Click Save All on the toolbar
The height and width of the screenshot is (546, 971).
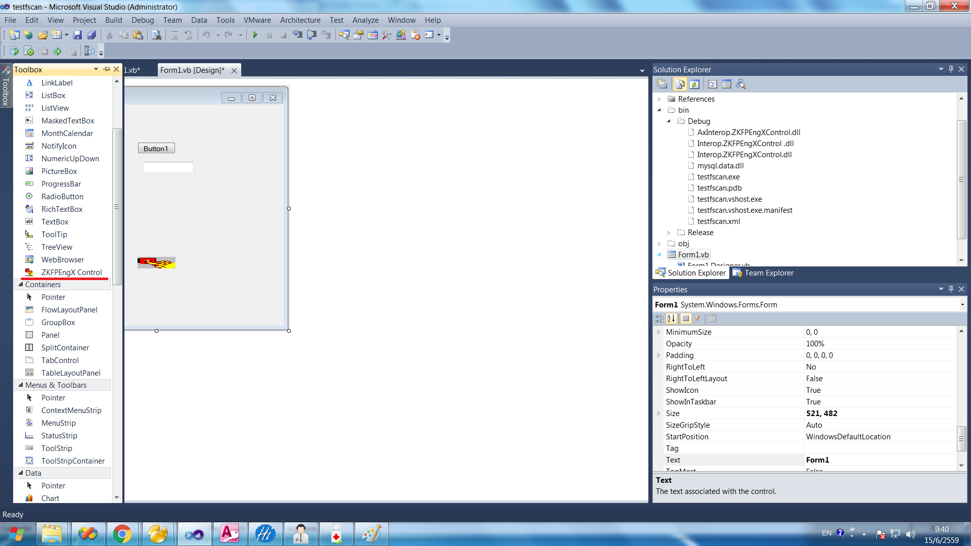click(x=91, y=34)
